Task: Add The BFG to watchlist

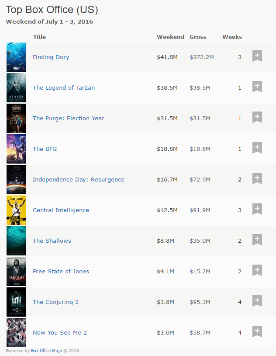Action: click(x=257, y=148)
